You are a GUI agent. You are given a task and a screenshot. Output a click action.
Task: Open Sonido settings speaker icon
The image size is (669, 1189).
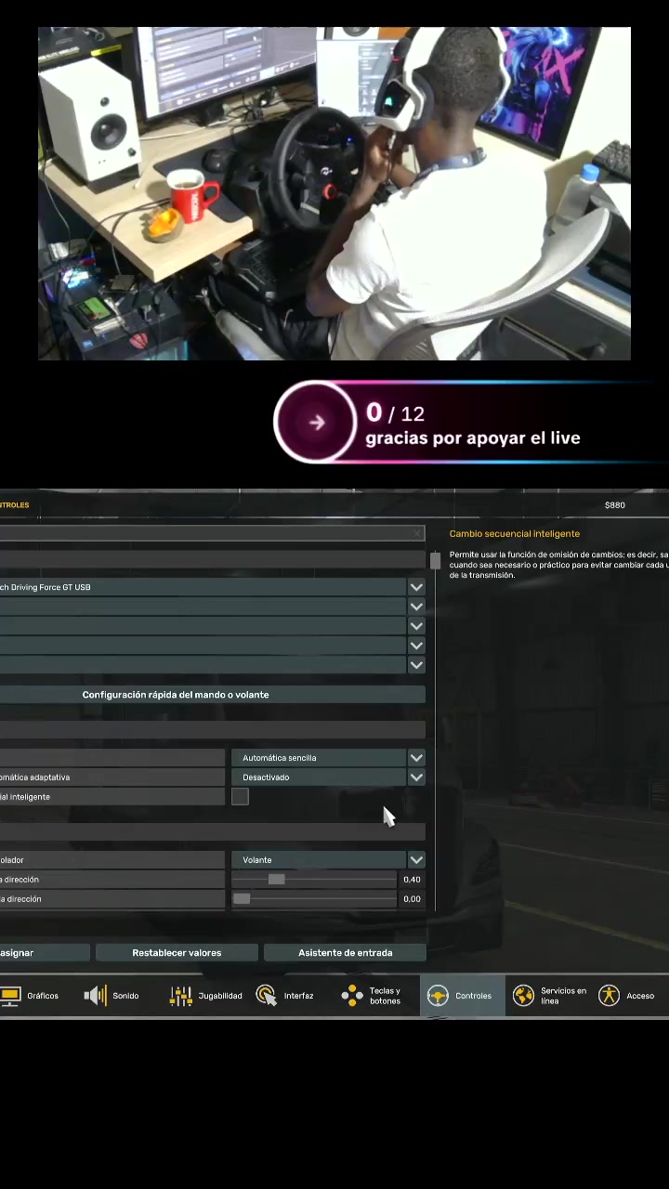point(96,996)
